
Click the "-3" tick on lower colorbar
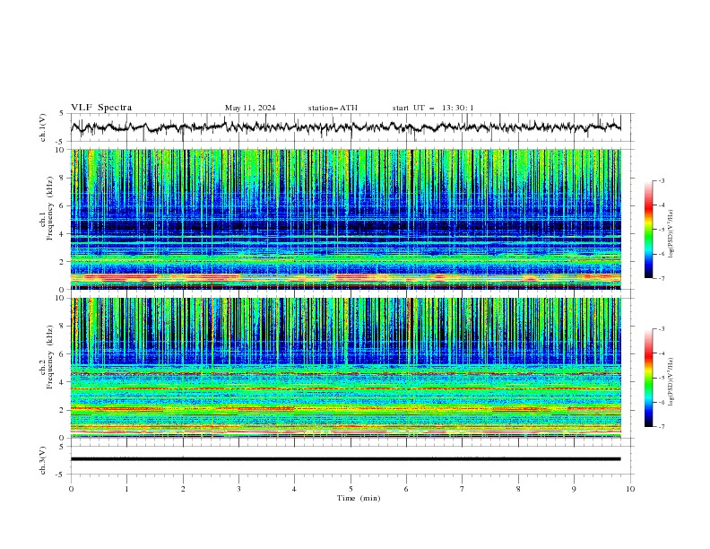click(x=661, y=329)
